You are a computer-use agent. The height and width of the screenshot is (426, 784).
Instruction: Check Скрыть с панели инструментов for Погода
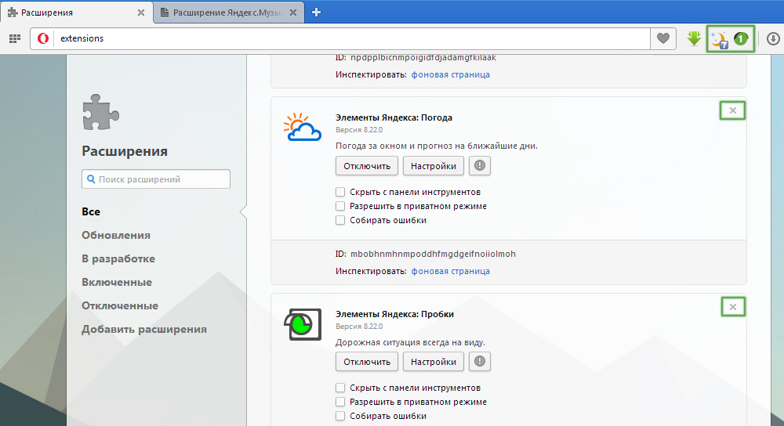340,192
